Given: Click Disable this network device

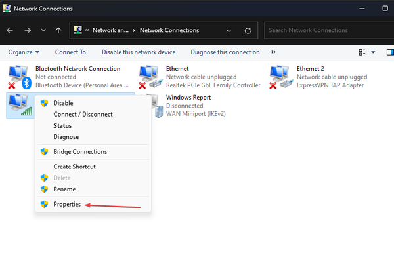Looking at the screenshot, I should [139, 52].
